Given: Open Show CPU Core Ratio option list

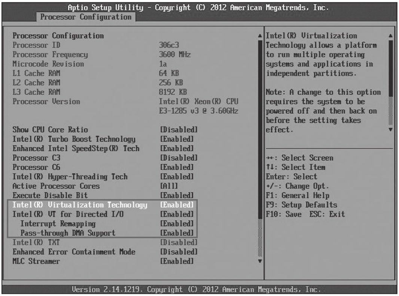Looking at the screenshot, I should coord(179,130).
